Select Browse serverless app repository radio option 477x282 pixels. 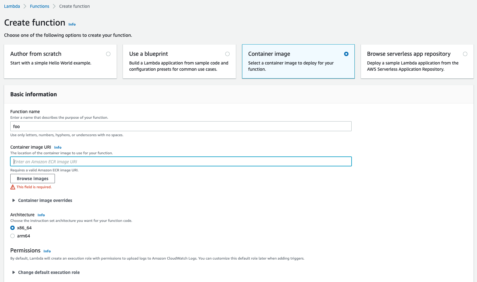tap(465, 54)
